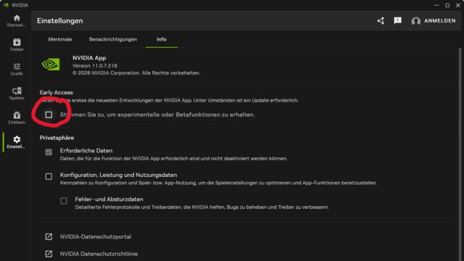
Task: Click the green NVIDIA App logo
Action: 51,65
